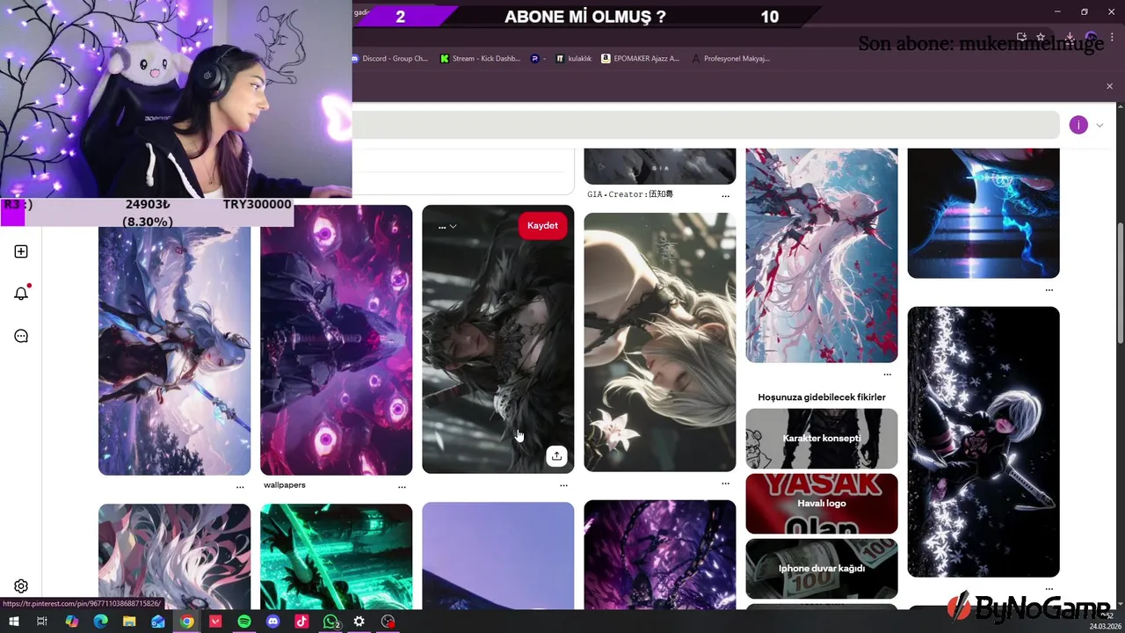1125x633 pixels.
Task: Open the snowy spear warrior pin
Action: coord(174,352)
